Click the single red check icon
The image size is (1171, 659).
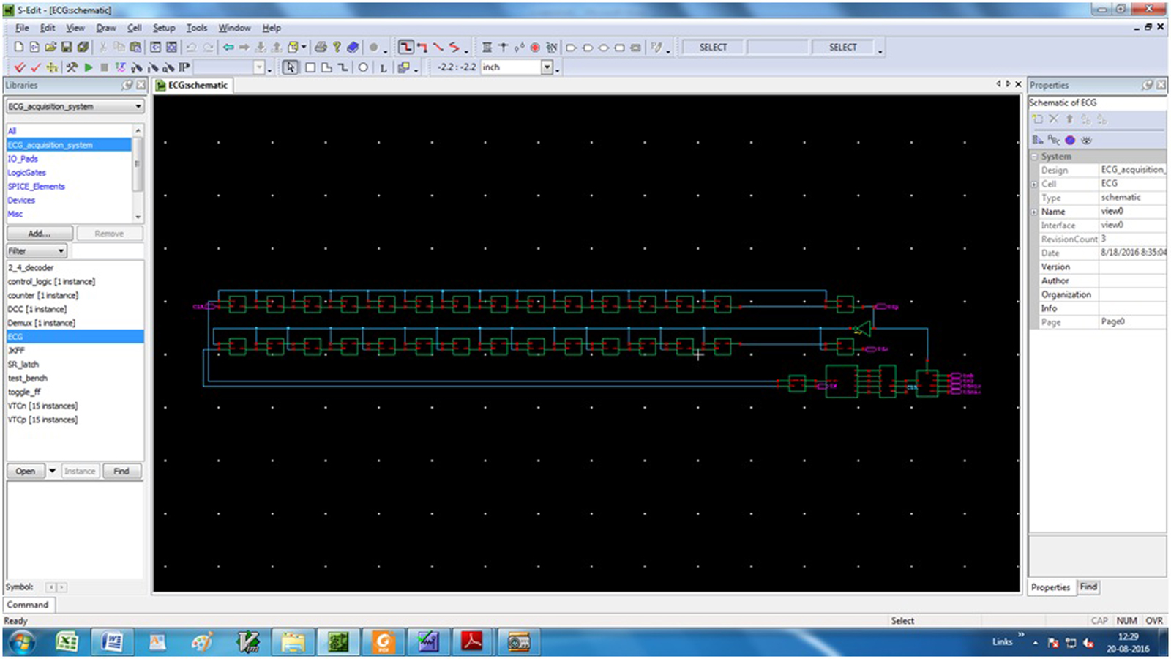point(36,67)
